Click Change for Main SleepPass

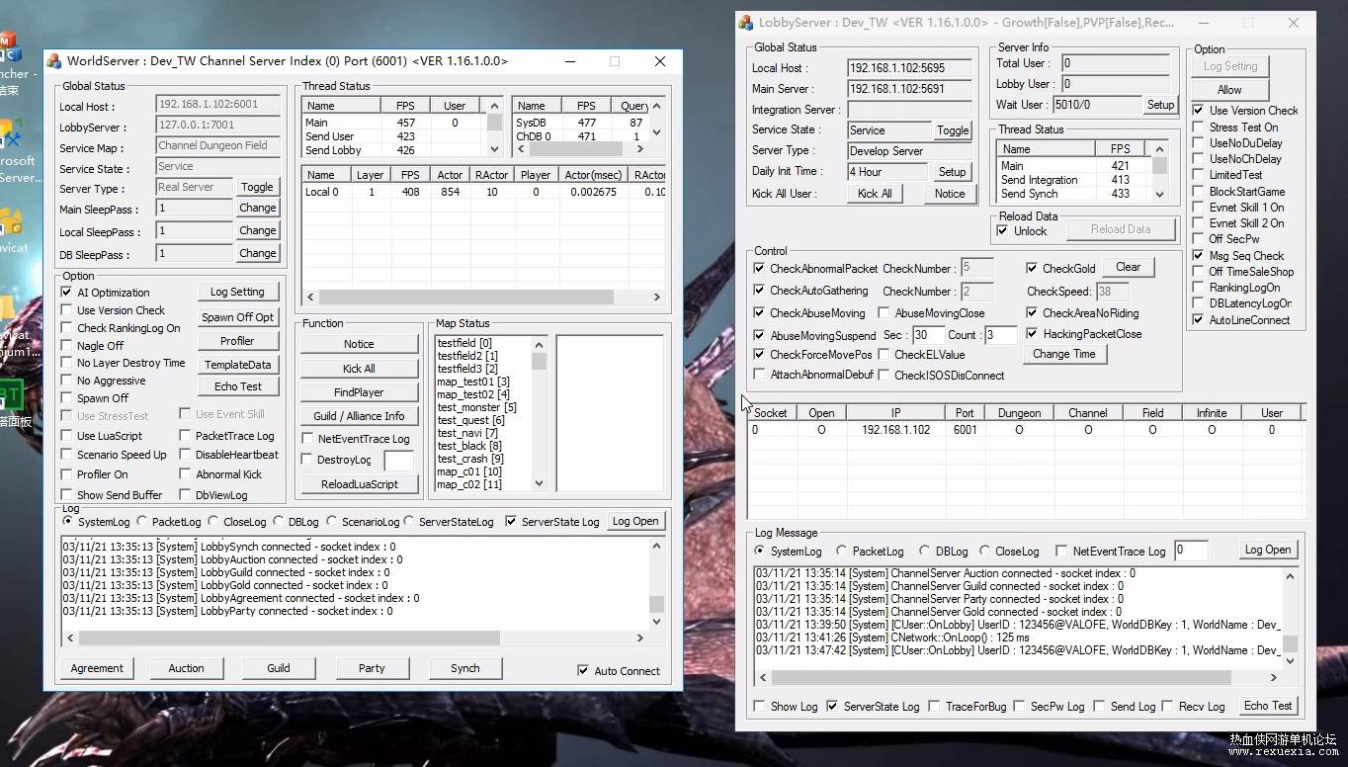257,209
